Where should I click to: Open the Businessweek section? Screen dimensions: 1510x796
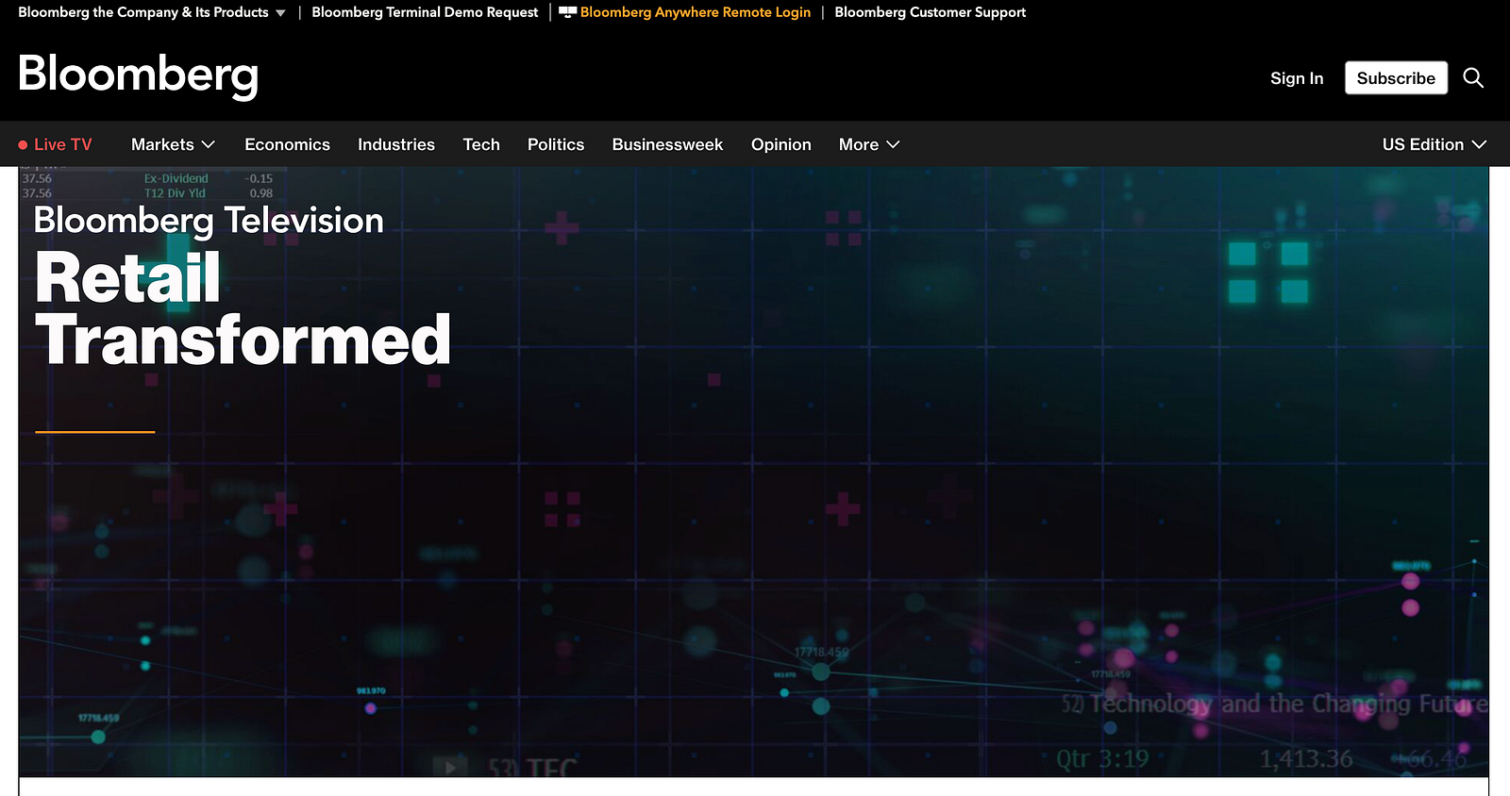[x=667, y=144]
